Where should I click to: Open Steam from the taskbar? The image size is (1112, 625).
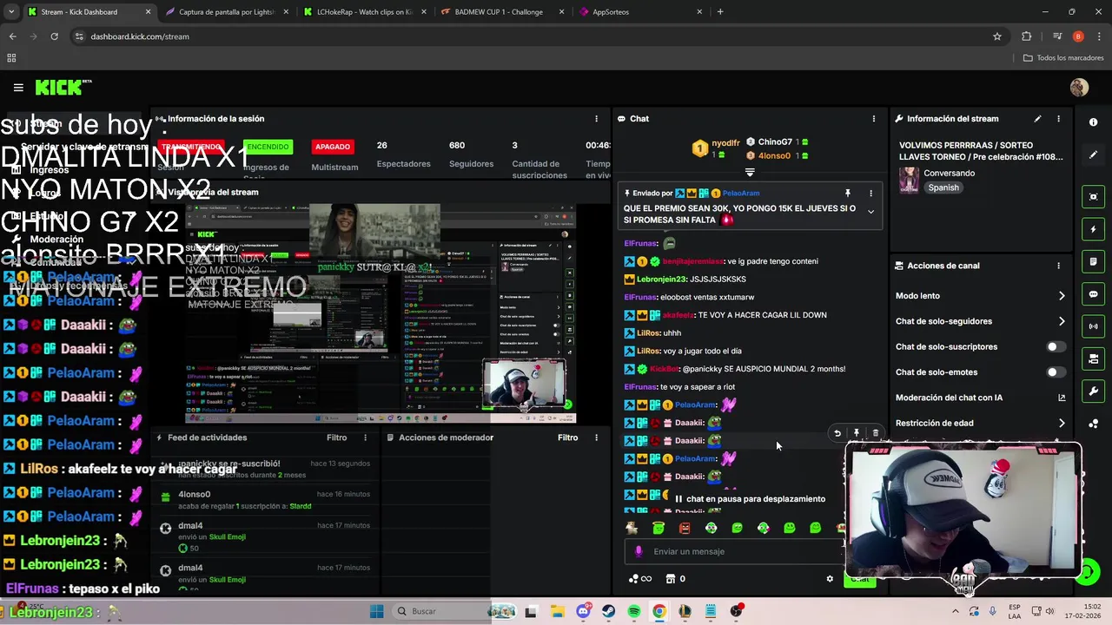click(x=608, y=611)
